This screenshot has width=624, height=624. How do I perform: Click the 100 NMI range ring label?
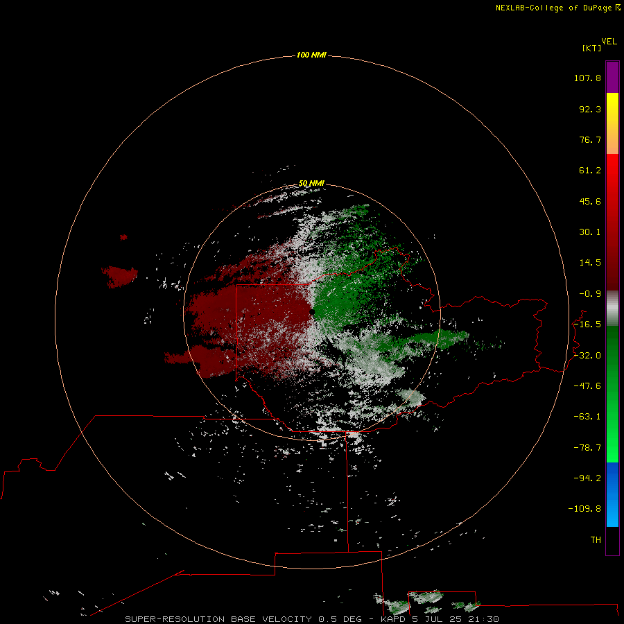[311, 55]
